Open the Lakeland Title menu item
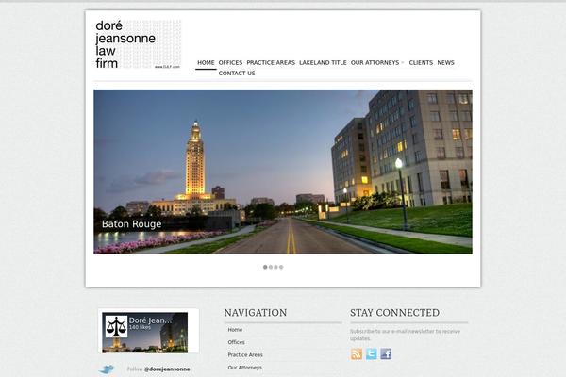566x377 pixels. tap(323, 63)
